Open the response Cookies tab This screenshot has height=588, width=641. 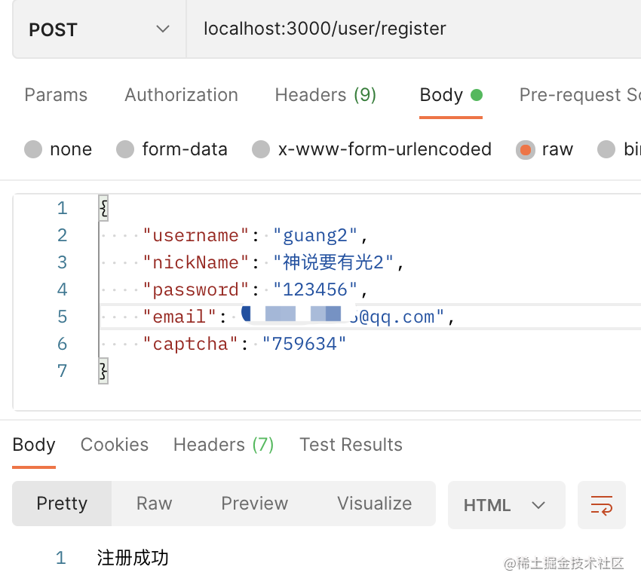pos(115,445)
